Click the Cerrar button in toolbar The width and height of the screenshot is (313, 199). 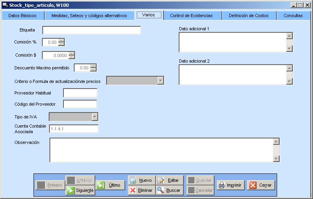pos(261,185)
